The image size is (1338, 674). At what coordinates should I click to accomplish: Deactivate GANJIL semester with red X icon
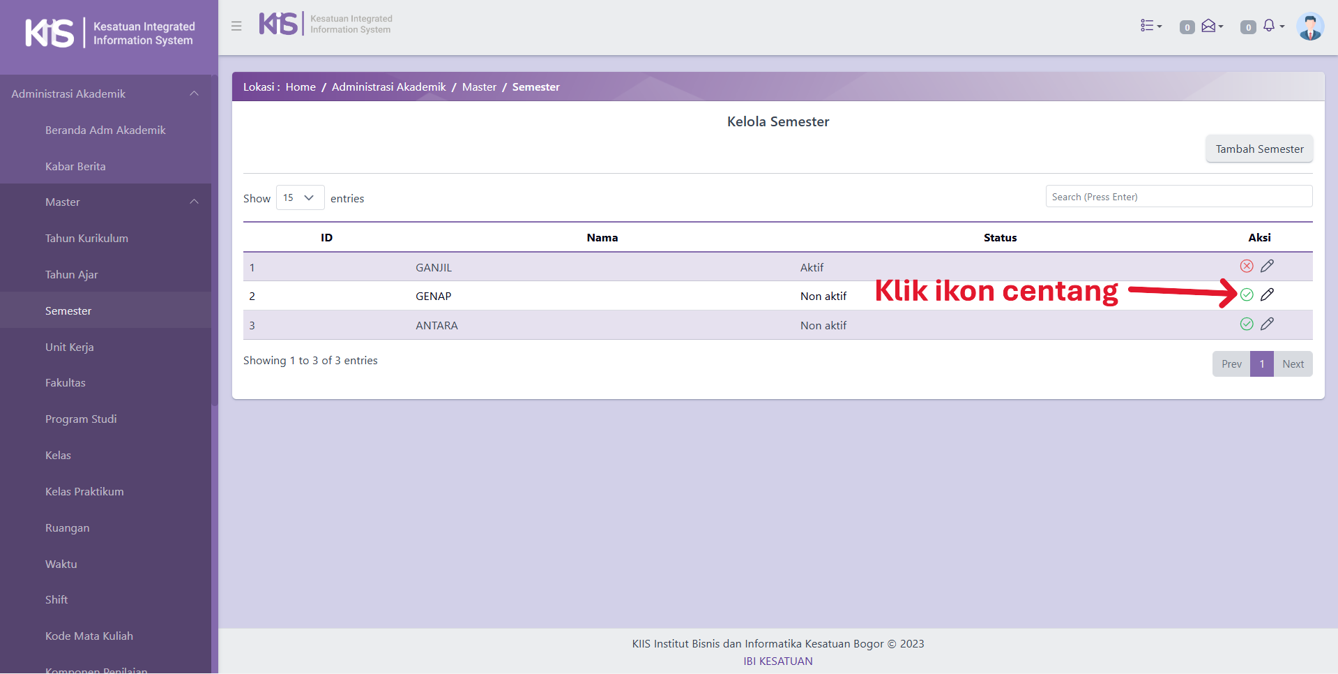pos(1247,266)
